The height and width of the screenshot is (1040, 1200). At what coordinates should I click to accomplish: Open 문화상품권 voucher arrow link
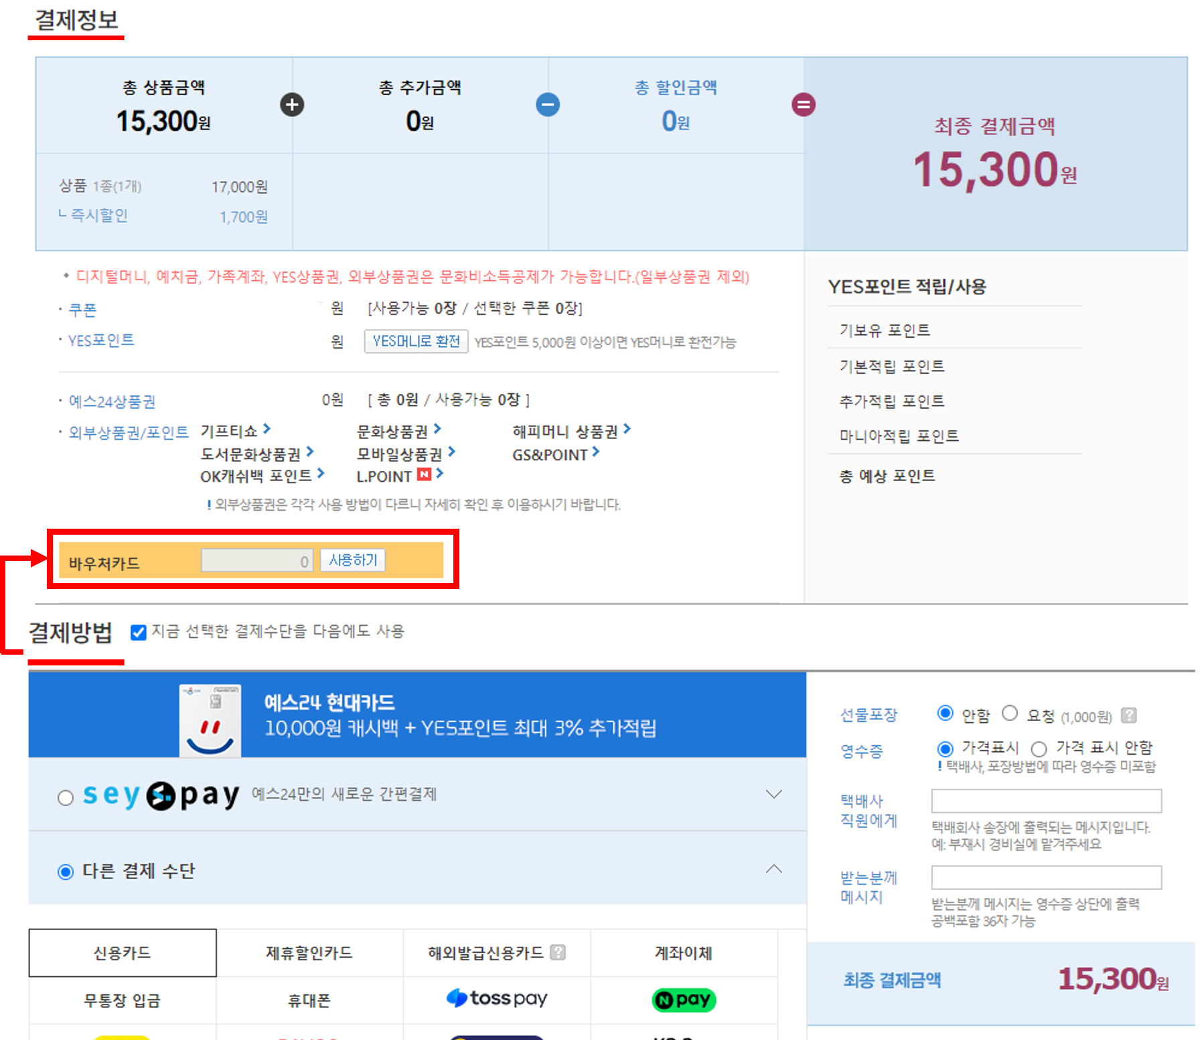[x=437, y=429]
